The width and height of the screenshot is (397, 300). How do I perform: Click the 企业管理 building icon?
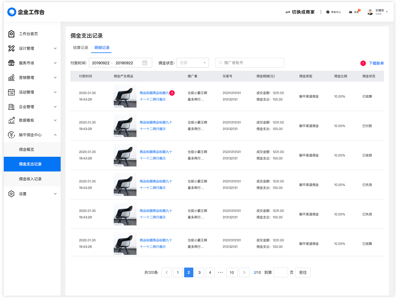pyautogui.click(x=11, y=107)
